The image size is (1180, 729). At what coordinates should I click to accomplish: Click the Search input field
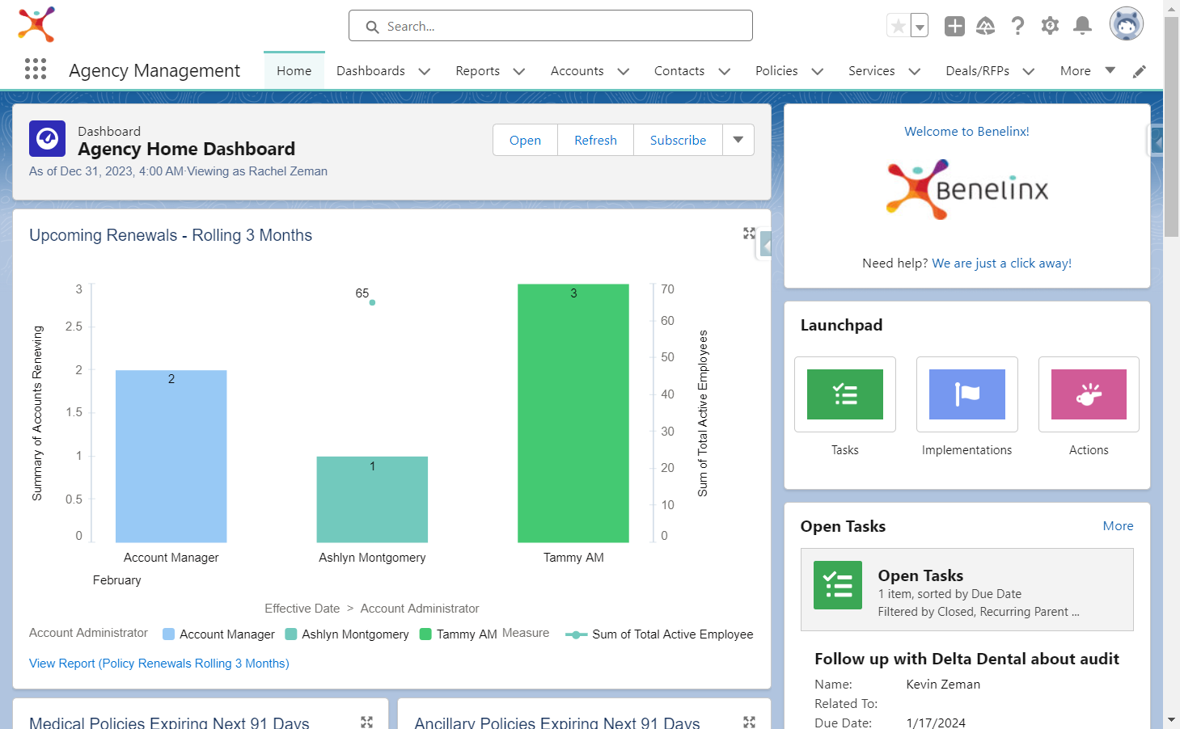click(551, 26)
